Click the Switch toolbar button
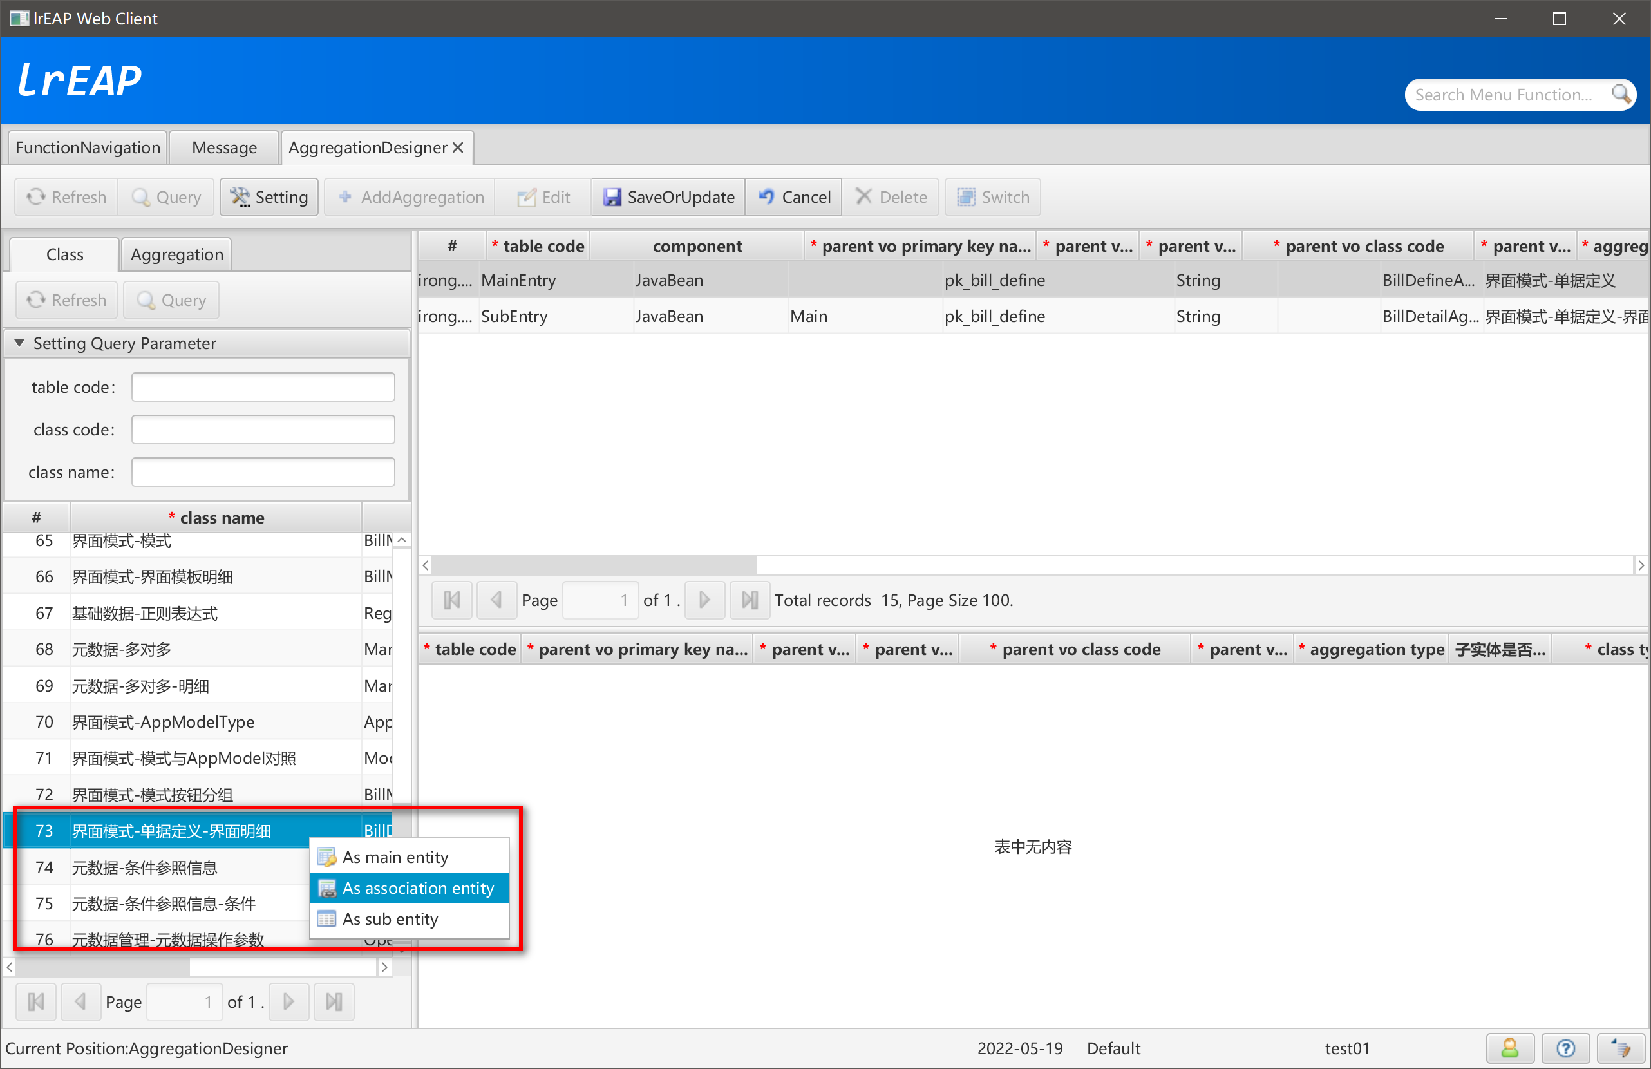 (993, 197)
